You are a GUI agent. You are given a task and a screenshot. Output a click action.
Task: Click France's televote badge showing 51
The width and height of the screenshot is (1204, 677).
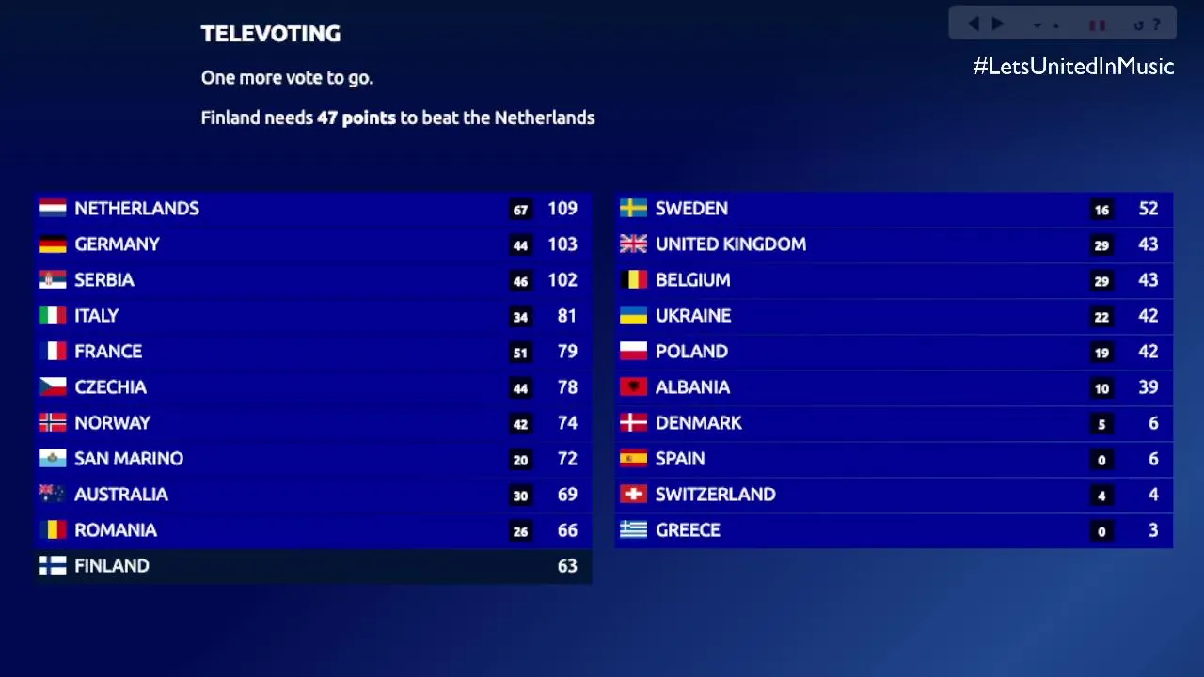click(x=520, y=353)
